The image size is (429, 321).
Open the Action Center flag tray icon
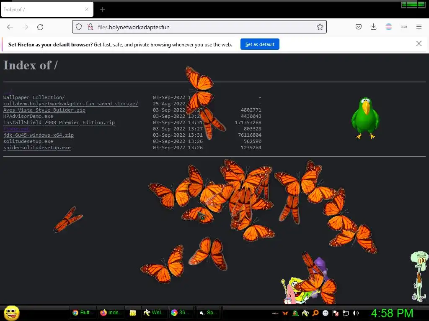pos(336,313)
